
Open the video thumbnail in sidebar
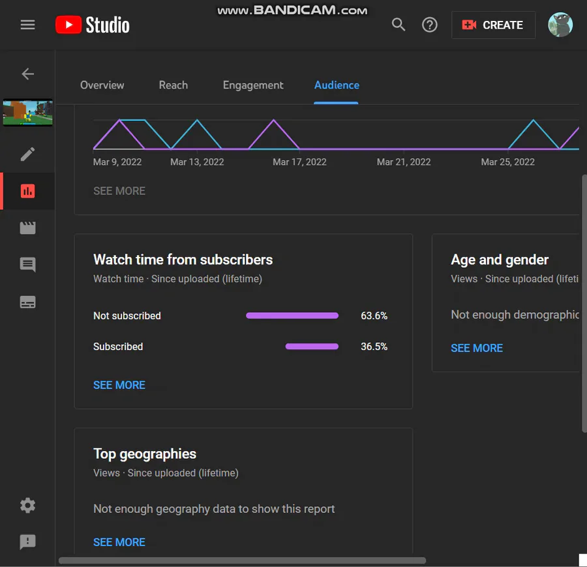27,112
